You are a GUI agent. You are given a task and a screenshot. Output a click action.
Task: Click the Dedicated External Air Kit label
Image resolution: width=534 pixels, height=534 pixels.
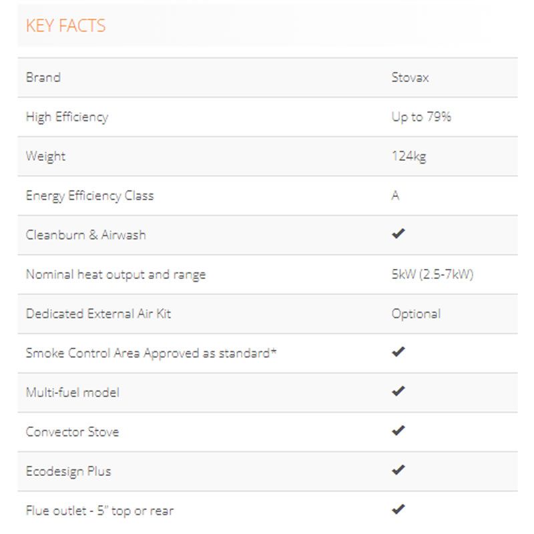point(98,313)
